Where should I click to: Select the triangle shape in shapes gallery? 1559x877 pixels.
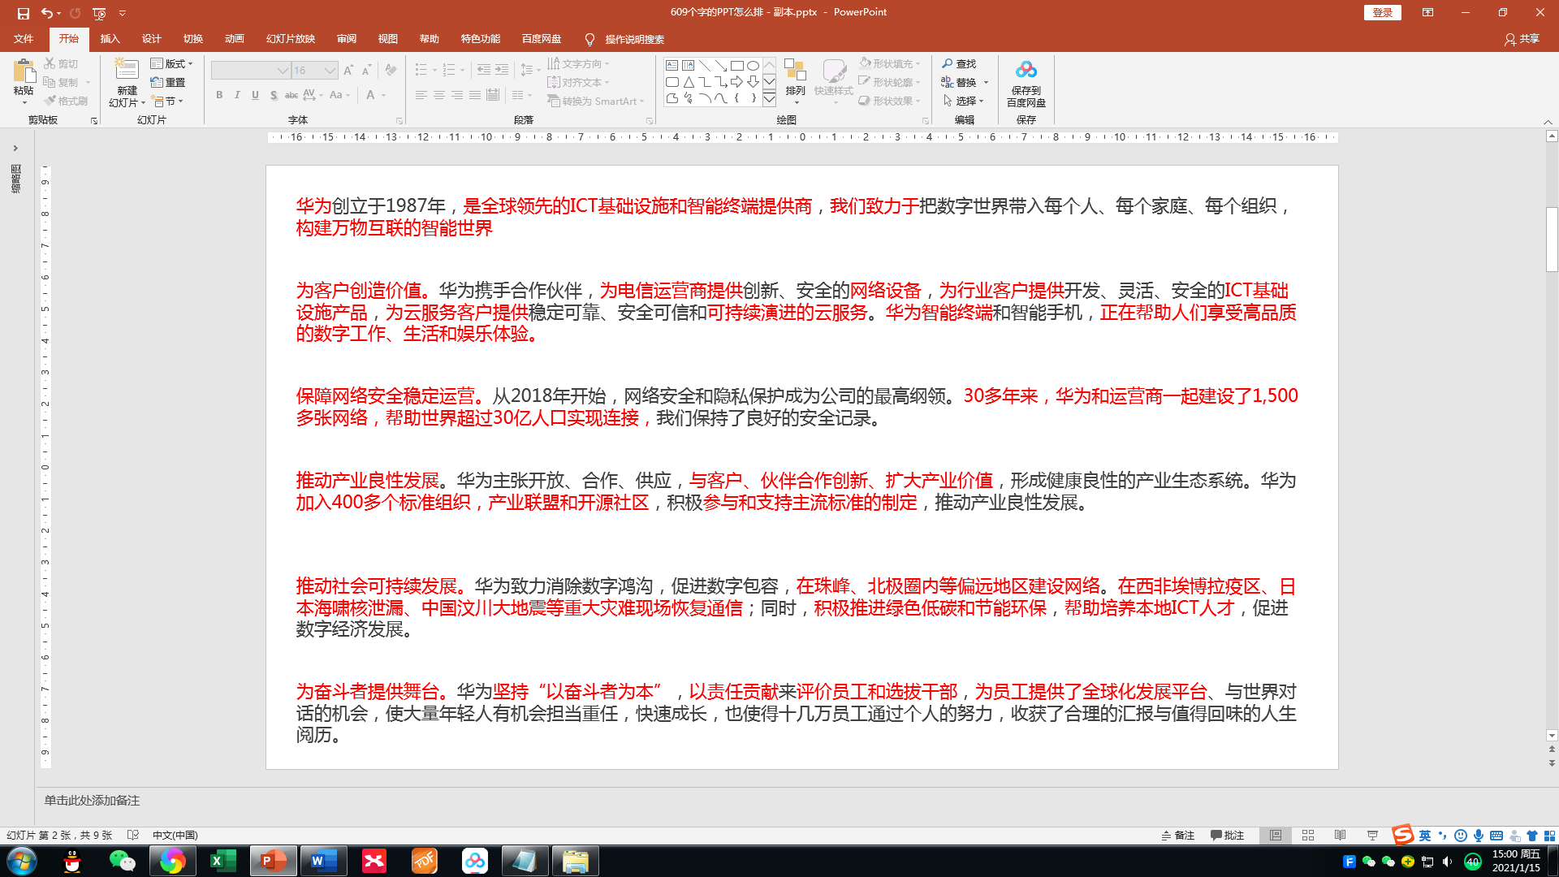click(x=689, y=82)
